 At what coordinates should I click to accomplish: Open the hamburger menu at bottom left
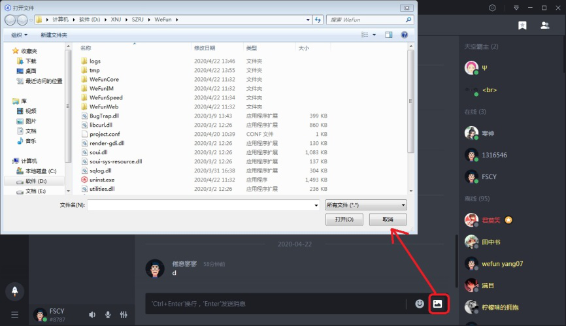pyautogui.click(x=15, y=315)
